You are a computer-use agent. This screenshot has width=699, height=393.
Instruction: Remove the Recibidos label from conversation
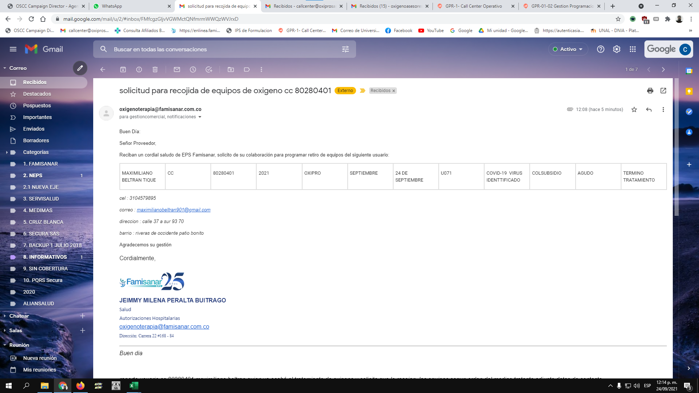[394, 91]
